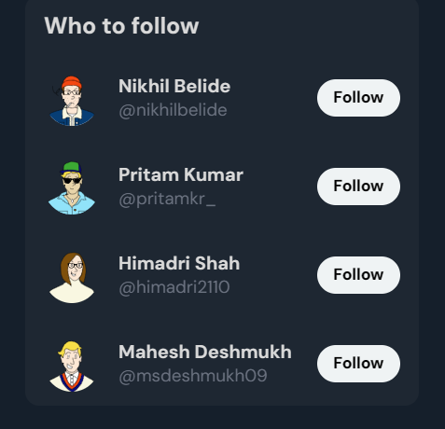This screenshot has height=429, width=445.
Task: Click the @nikhilbelide handle
Action: pos(173,110)
